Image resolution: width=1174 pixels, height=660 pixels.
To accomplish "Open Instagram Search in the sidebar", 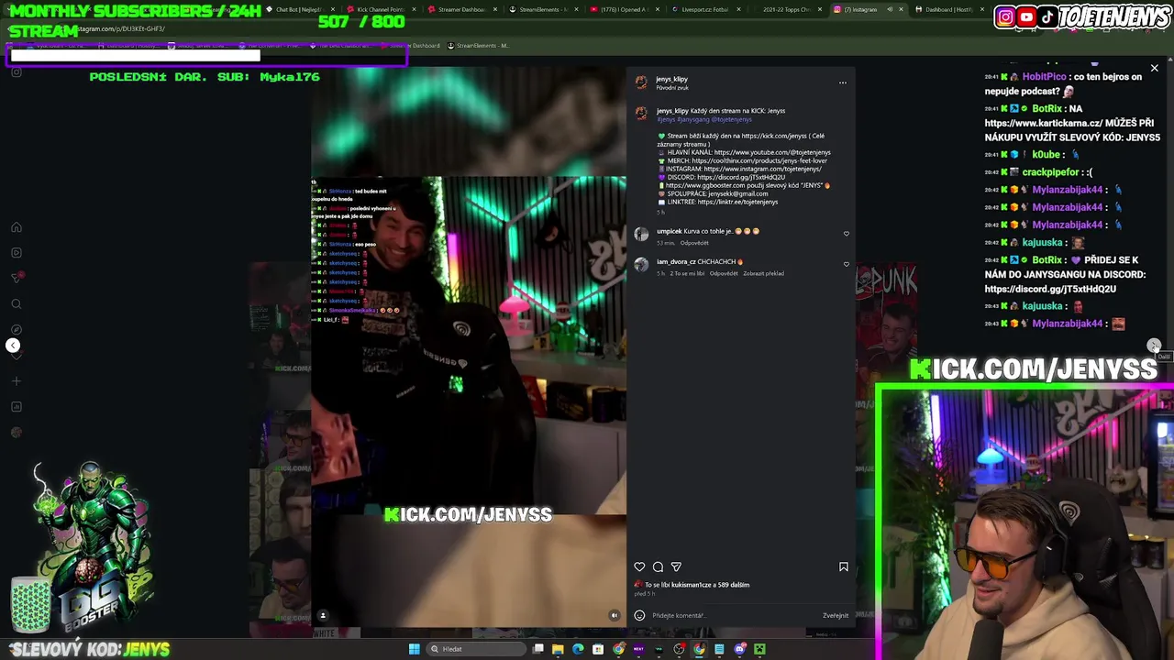I will click(x=17, y=303).
